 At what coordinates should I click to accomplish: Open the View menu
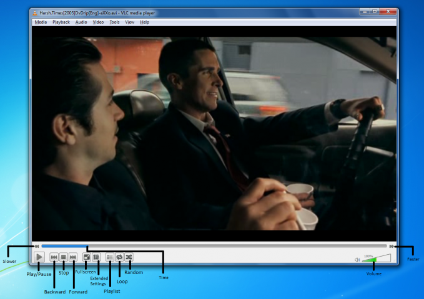(129, 22)
